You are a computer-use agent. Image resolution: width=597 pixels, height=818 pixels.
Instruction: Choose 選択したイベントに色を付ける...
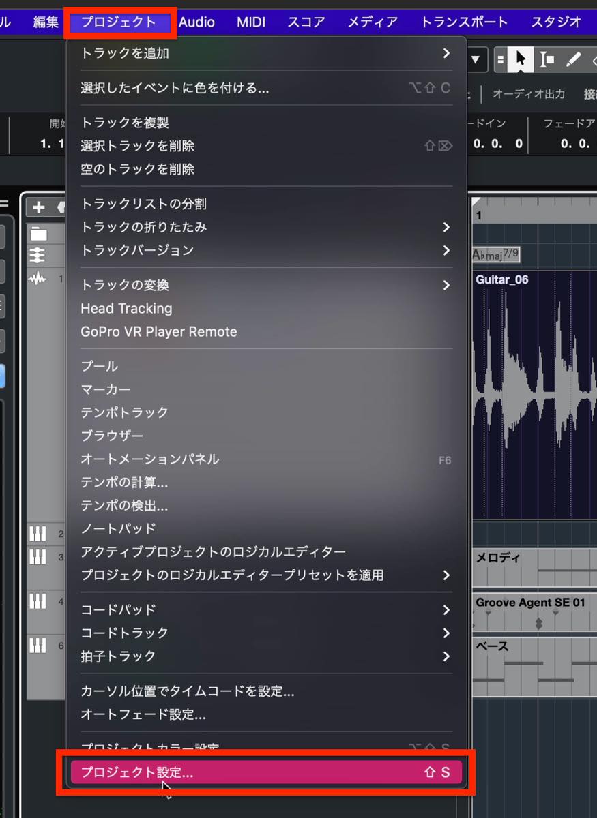click(266, 88)
